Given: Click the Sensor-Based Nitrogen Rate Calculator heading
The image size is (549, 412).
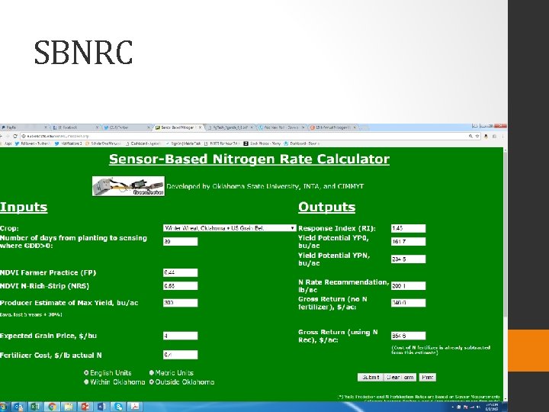Looking at the screenshot, I should tap(249, 159).
